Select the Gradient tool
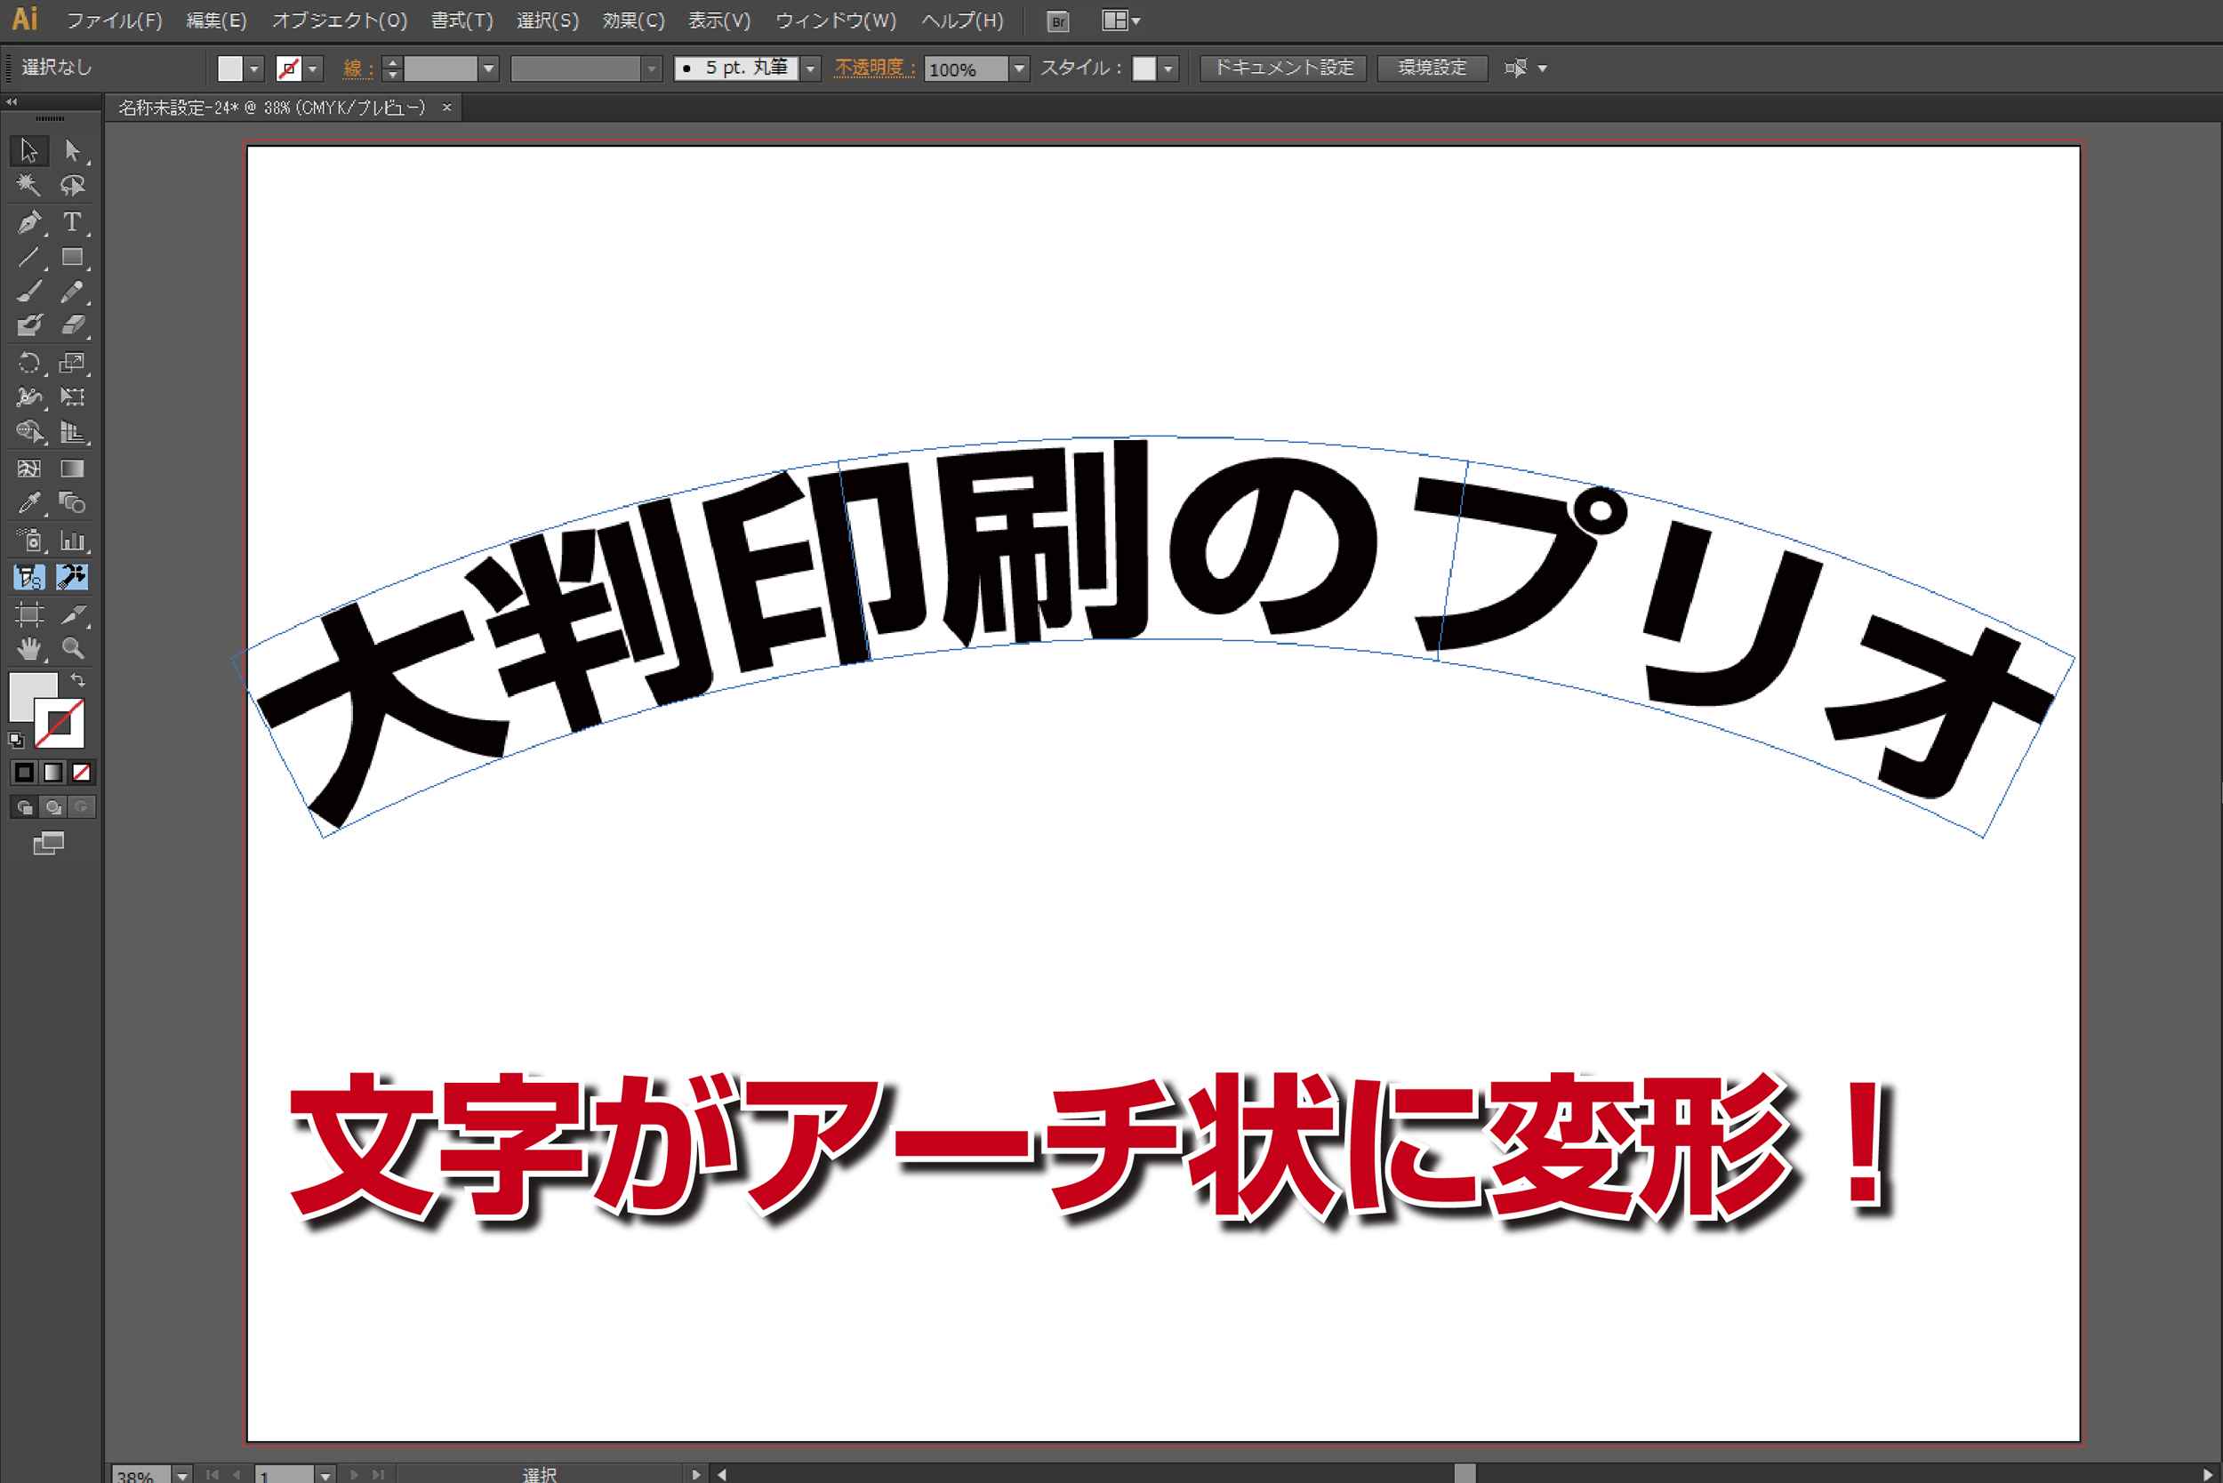 point(73,469)
